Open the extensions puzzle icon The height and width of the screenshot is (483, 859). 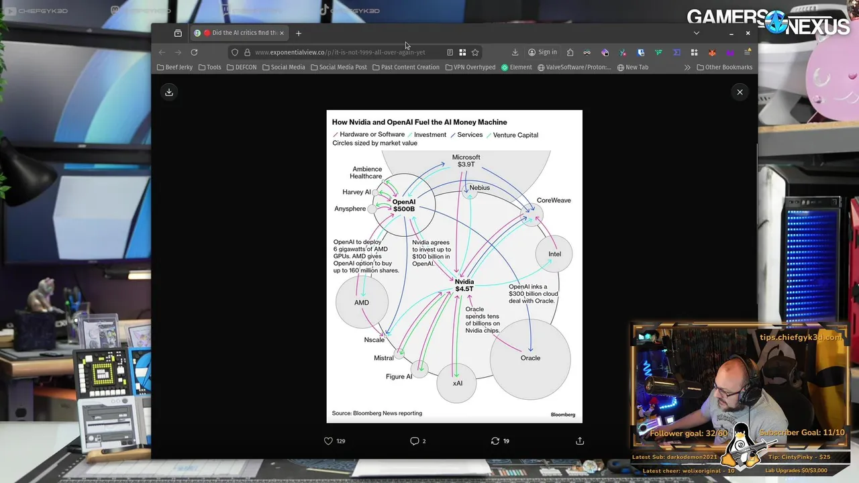pyautogui.click(x=570, y=52)
